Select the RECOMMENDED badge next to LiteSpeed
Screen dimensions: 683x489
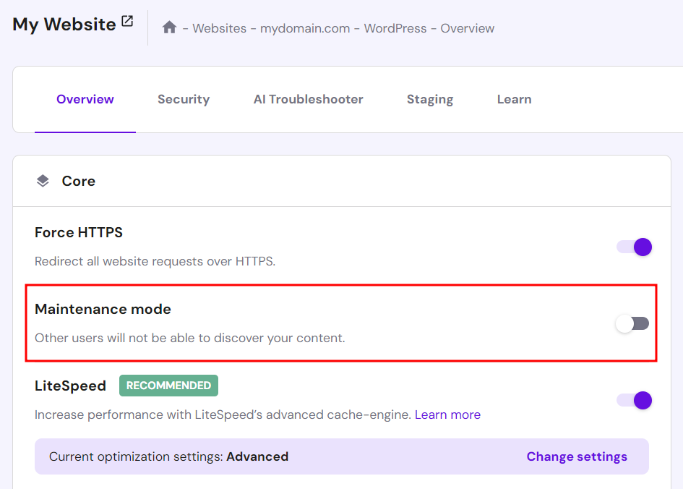pos(168,386)
